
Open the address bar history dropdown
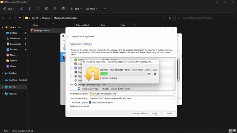(x=164, y=18)
